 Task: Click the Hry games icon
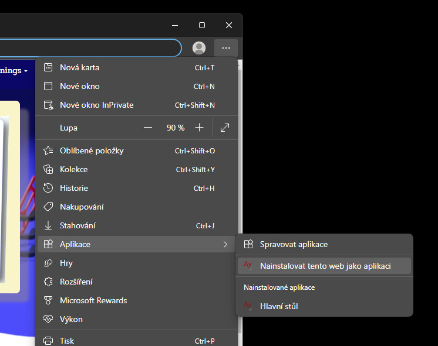(x=48, y=263)
